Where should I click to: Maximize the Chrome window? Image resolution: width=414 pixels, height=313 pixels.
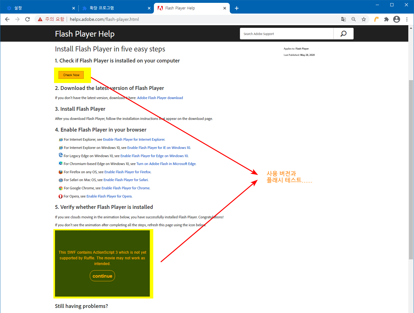(392, 5)
